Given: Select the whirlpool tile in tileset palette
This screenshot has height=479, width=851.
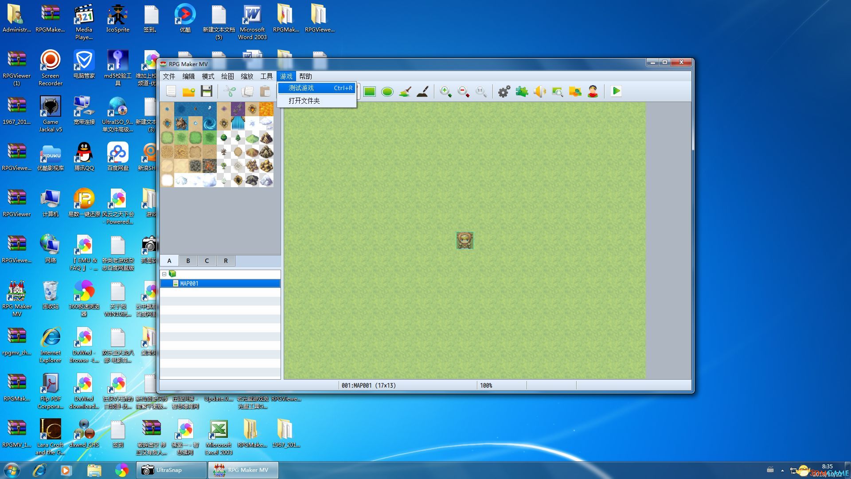Looking at the screenshot, I should click(x=210, y=123).
